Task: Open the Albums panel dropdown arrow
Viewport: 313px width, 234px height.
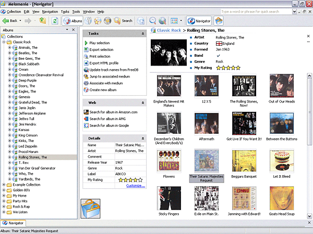Action: point(67,30)
